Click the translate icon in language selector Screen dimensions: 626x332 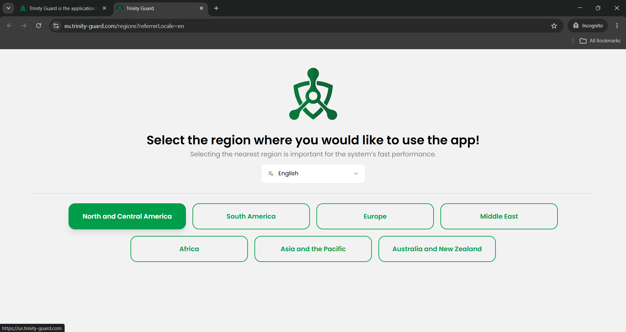click(270, 174)
